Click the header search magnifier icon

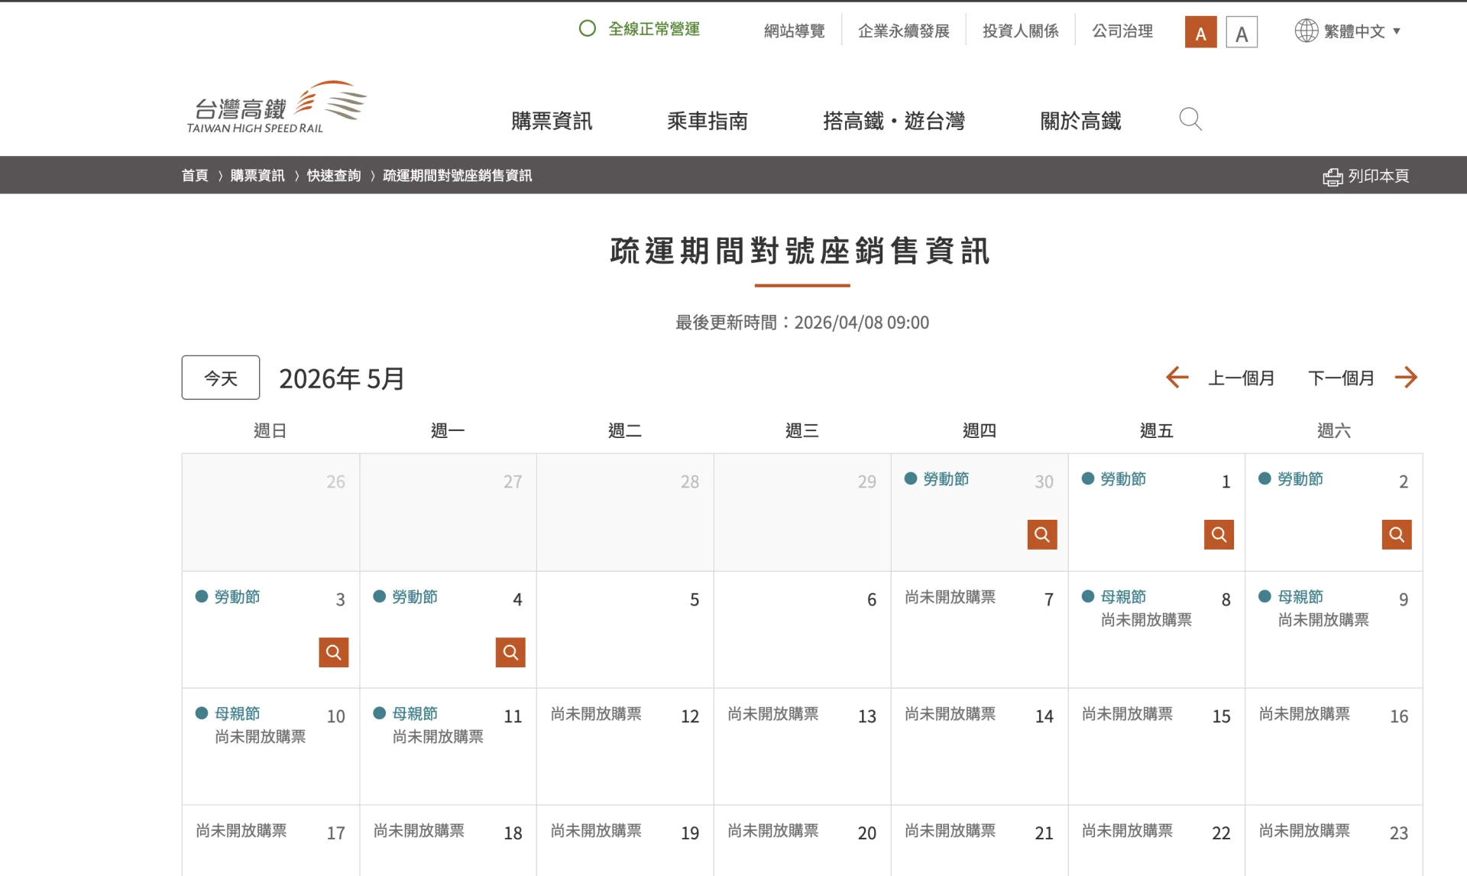coord(1190,119)
